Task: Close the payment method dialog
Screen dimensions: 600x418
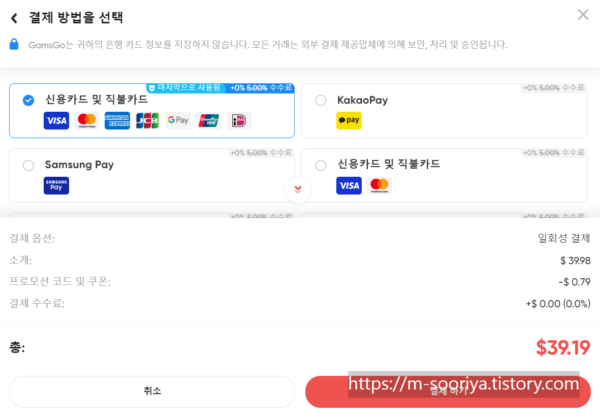Action: point(583,15)
